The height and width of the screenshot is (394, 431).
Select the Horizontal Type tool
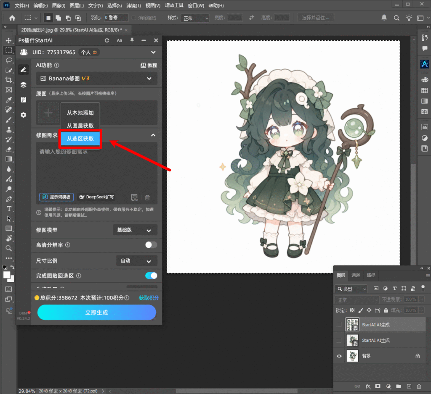pos(9,209)
